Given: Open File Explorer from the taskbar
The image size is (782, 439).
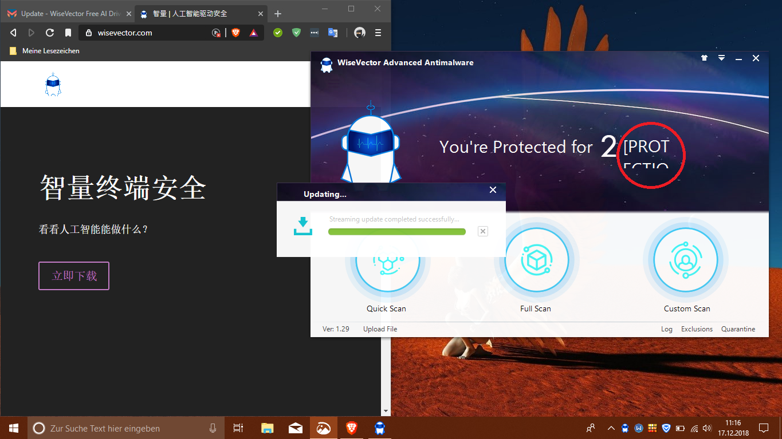Looking at the screenshot, I should 267,428.
